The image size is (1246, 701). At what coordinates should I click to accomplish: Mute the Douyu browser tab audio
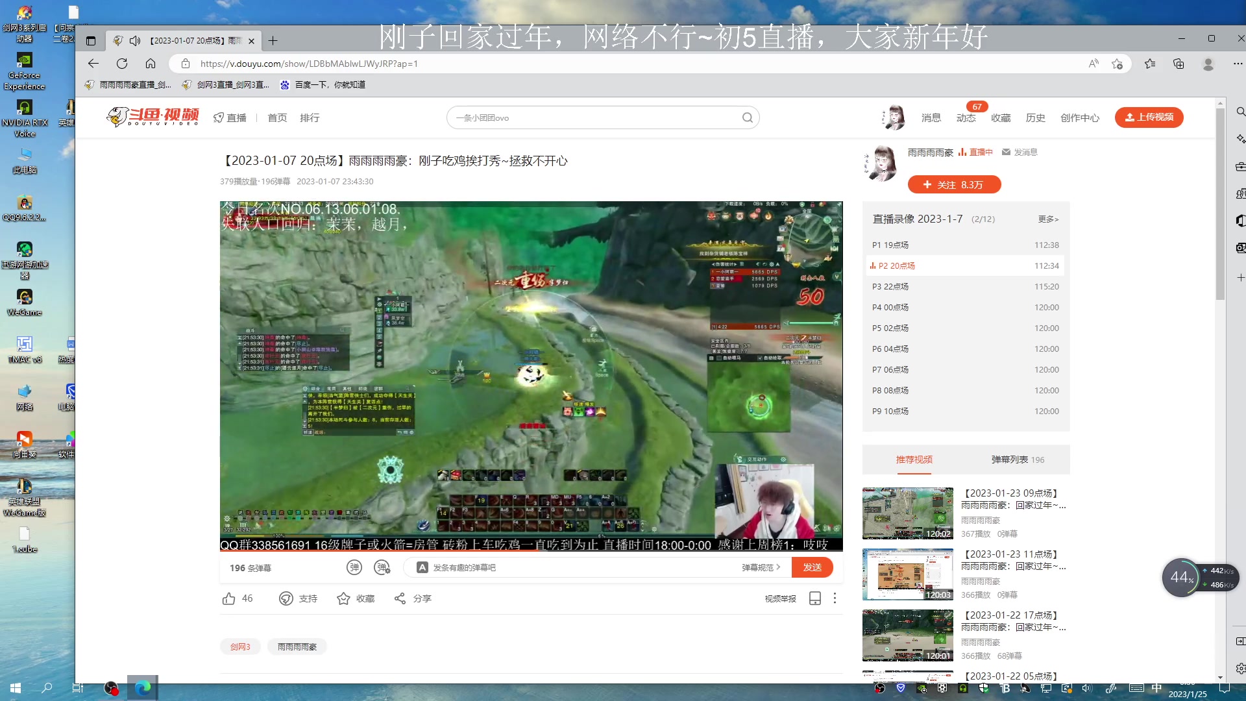(x=135, y=41)
